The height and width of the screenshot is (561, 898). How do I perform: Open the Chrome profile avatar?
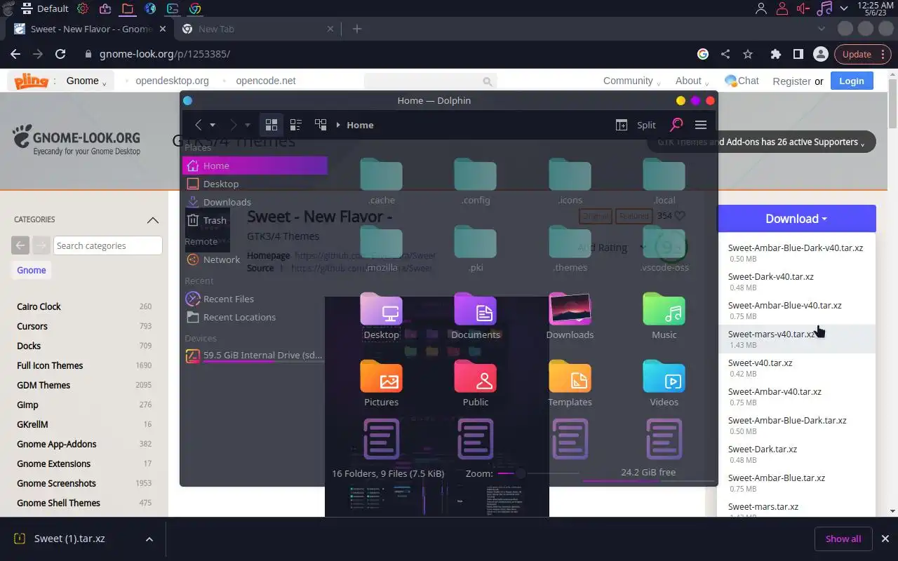820,54
